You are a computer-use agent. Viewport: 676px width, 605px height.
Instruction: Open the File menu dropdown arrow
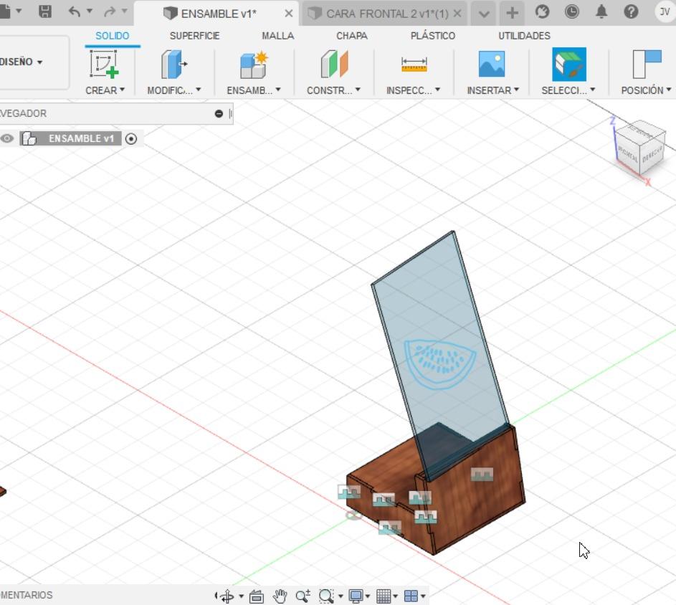(x=19, y=11)
